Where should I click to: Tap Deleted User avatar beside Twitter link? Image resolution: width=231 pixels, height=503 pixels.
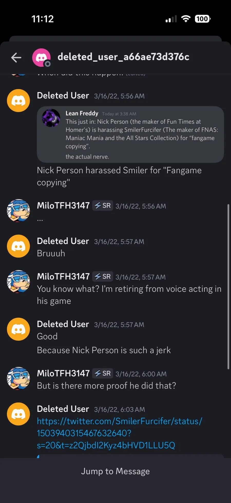point(18,414)
